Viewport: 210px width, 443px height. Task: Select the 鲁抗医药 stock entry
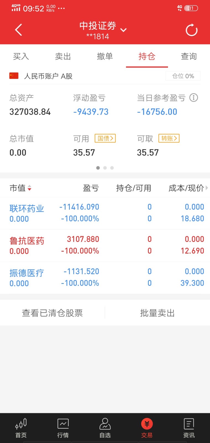coord(26,241)
